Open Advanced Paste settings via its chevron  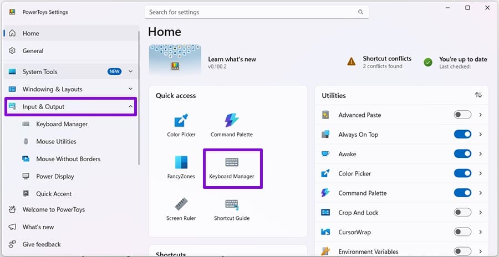tap(481, 115)
